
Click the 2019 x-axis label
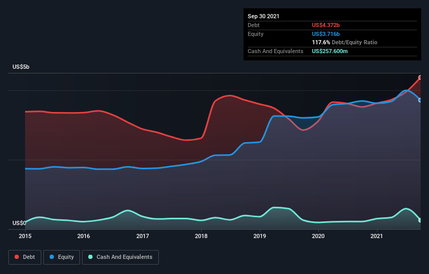coord(260,236)
